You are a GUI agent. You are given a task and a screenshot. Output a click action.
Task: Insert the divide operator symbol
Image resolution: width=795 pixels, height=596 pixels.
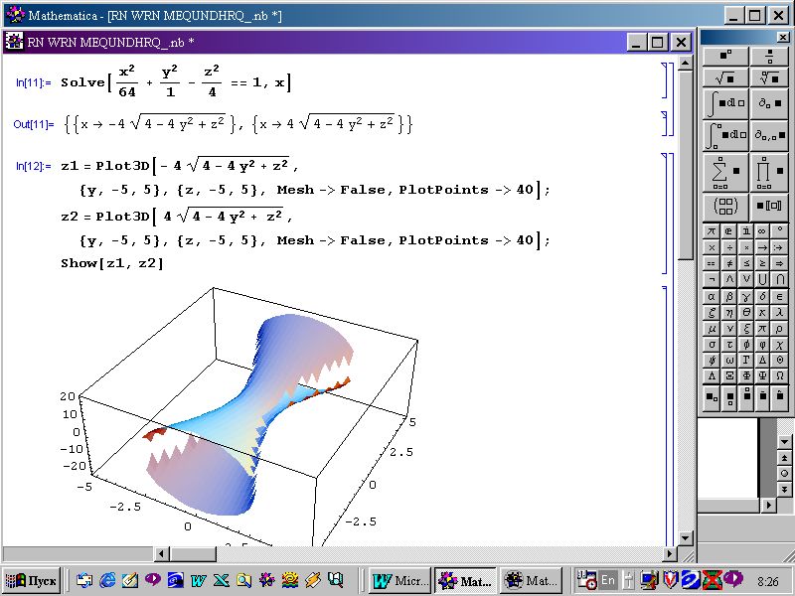tap(728, 247)
